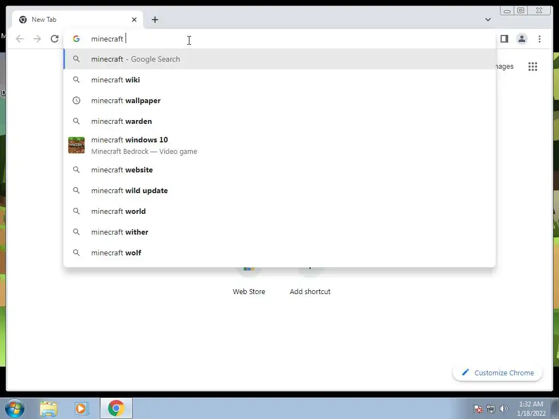Open Chrome's three-dot menu
559x419 pixels.
539,39
